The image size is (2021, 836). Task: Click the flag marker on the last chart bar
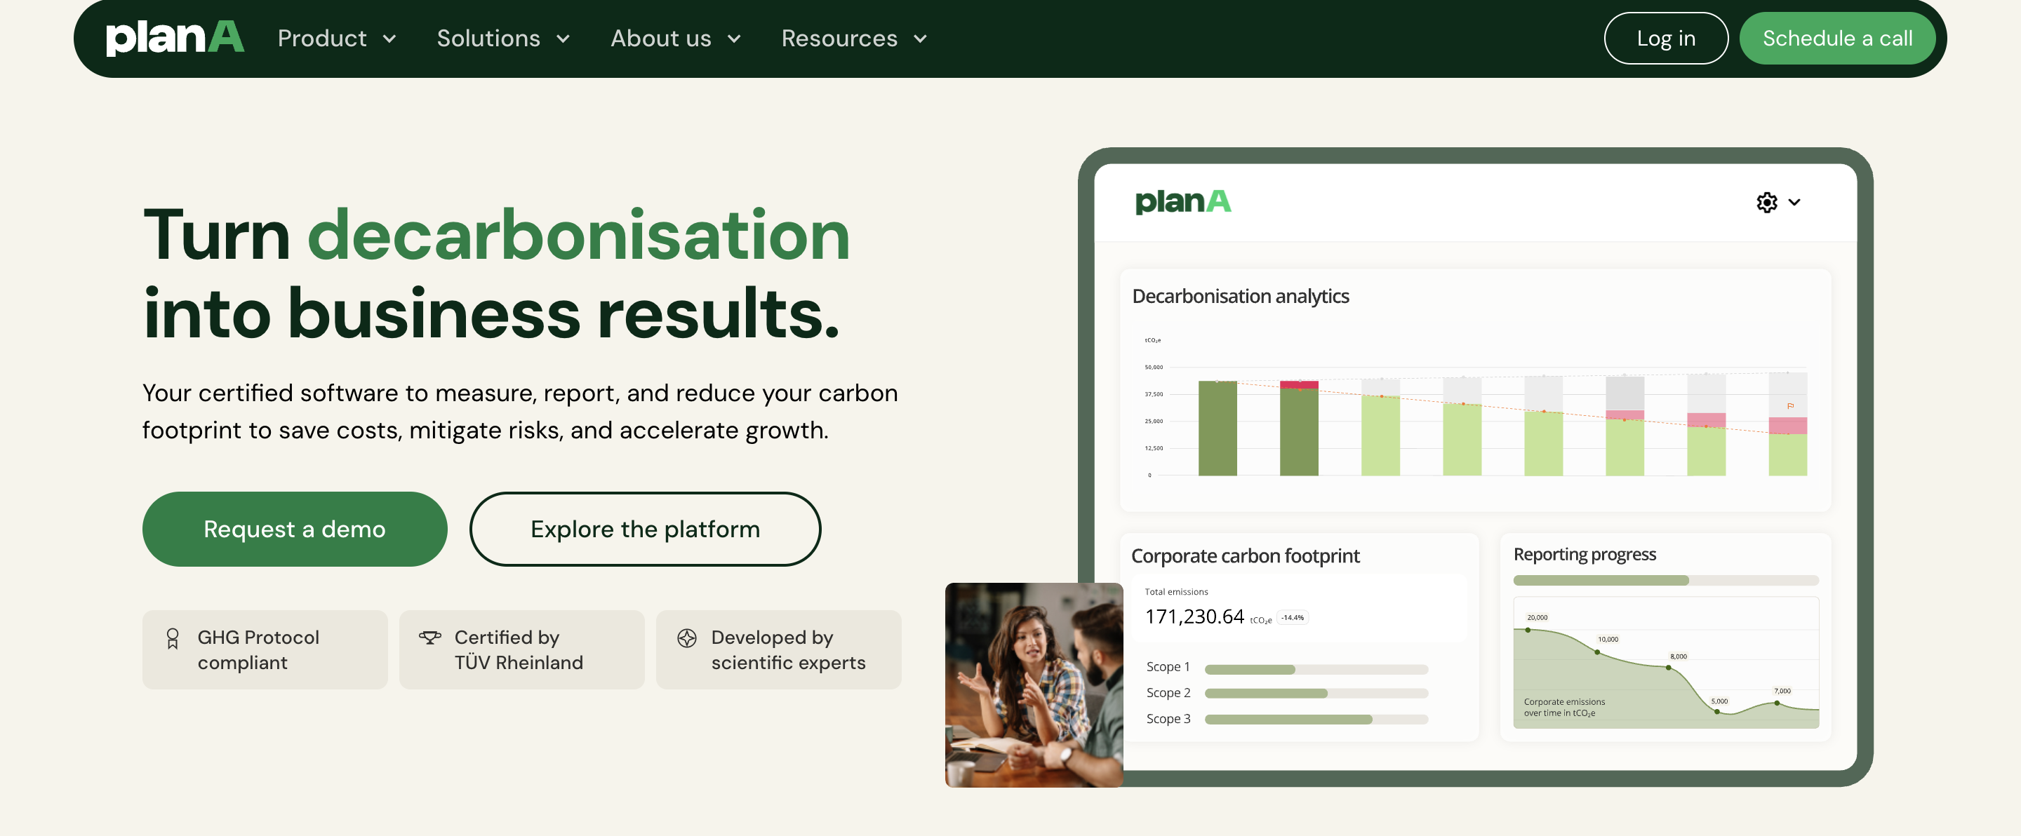click(x=1790, y=406)
